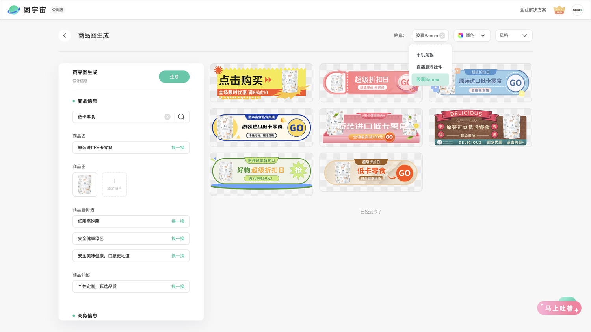The image size is (591, 332).
Task: Open the 企业解决方案 link
Action: pos(533,10)
